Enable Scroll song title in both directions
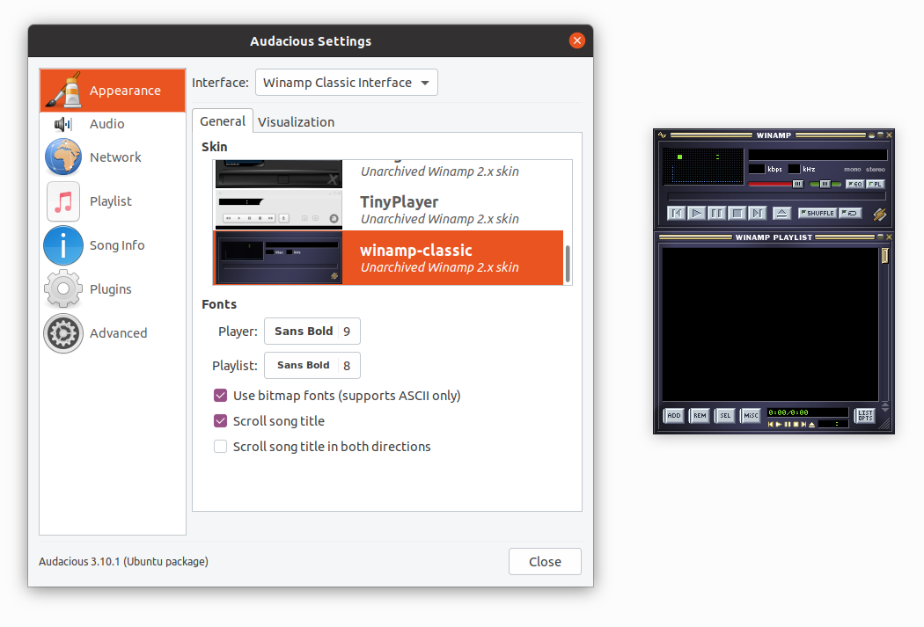The image size is (924, 627). [x=220, y=446]
